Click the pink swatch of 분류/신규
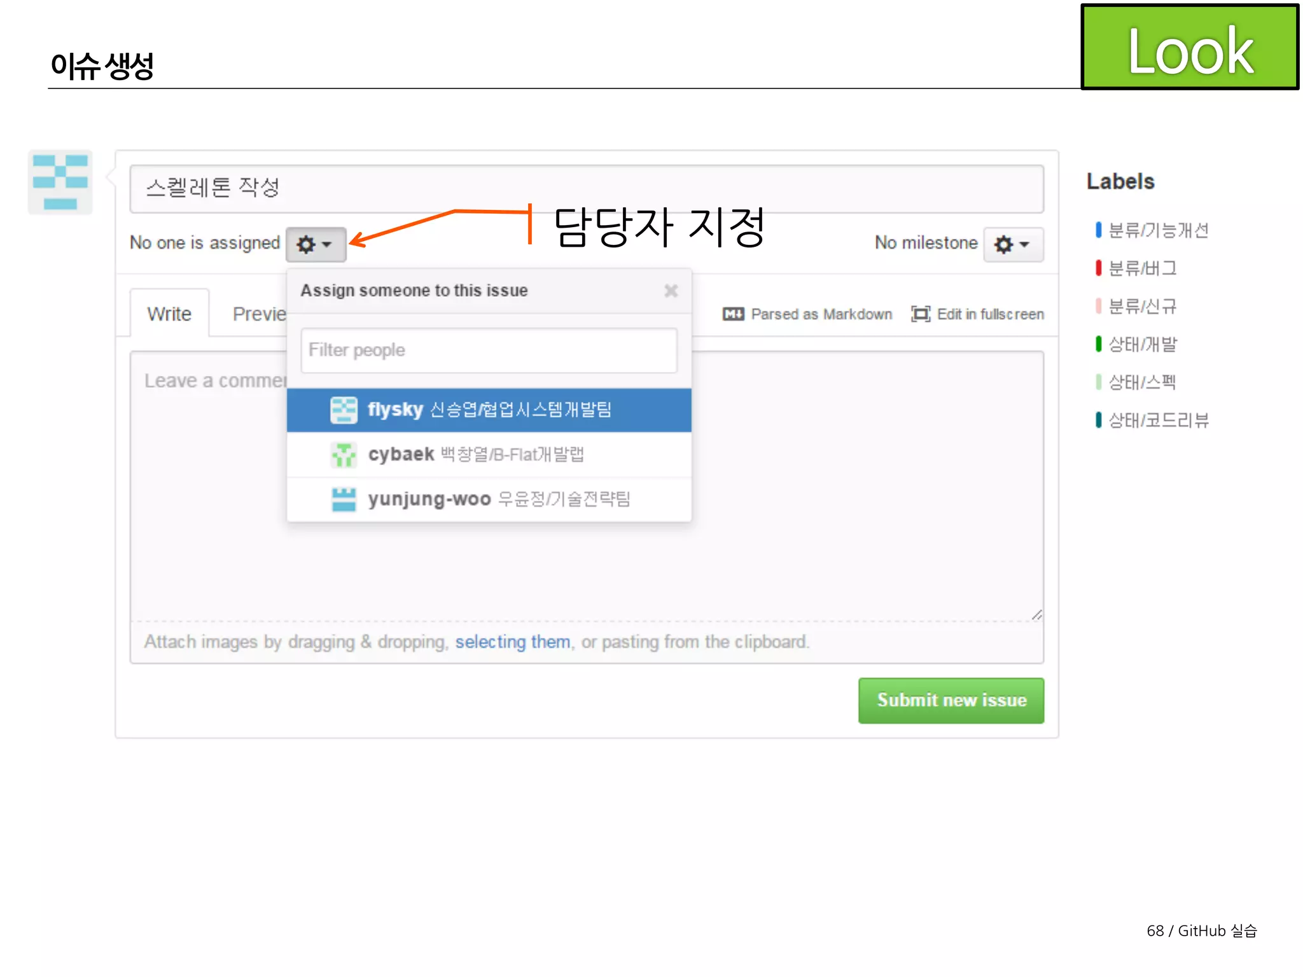Viewport: 1303px width, 977px height. click(x=1098, y=306)
